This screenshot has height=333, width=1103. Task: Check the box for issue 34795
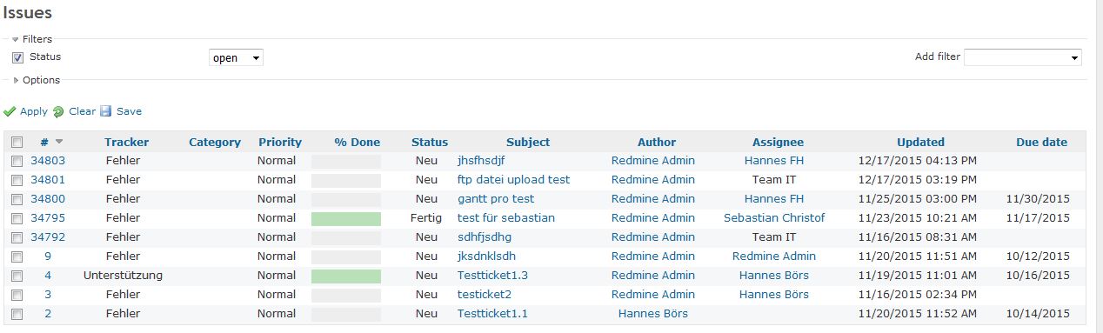pos(17,218)
